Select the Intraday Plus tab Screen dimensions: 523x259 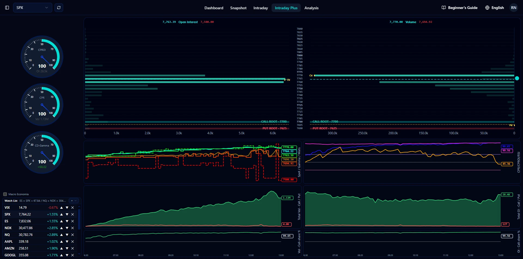(x=286, y=8)
